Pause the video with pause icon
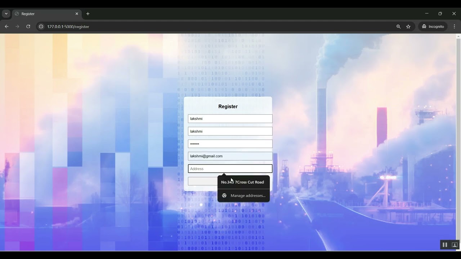This screenshot has width=461, height=259. point(445,245)
